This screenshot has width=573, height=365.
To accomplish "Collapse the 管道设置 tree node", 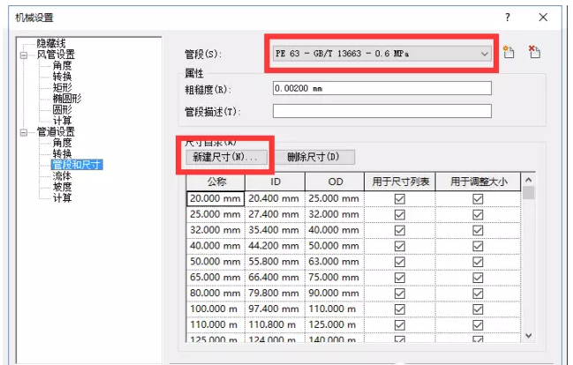I will point(24,132).
